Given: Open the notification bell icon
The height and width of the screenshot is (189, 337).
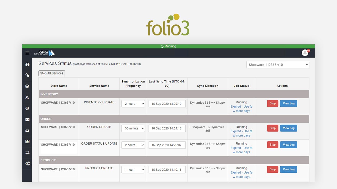Looking at the screenshot, I should point(305,53).
